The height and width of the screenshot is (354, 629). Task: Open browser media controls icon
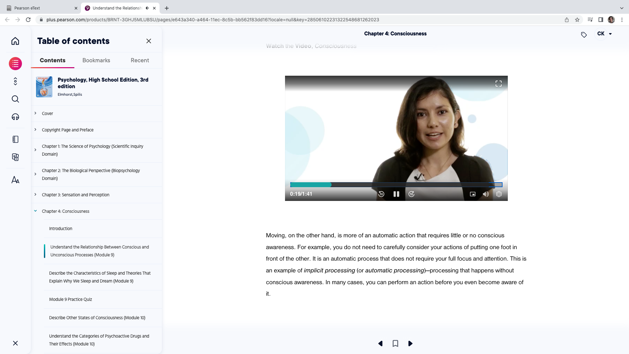point(590,20)
